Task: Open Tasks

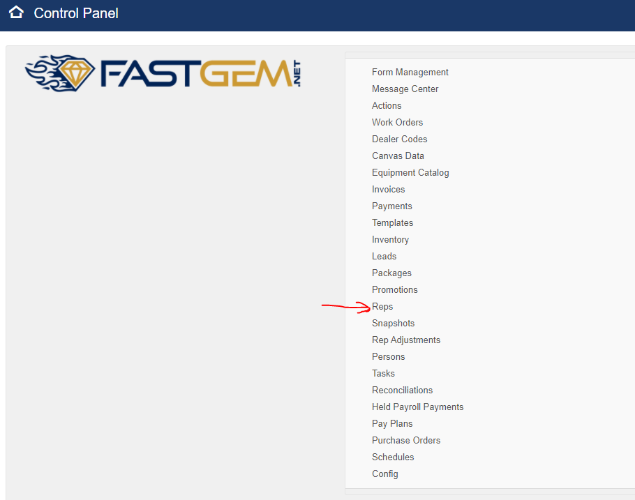Action: click(383, 373)
